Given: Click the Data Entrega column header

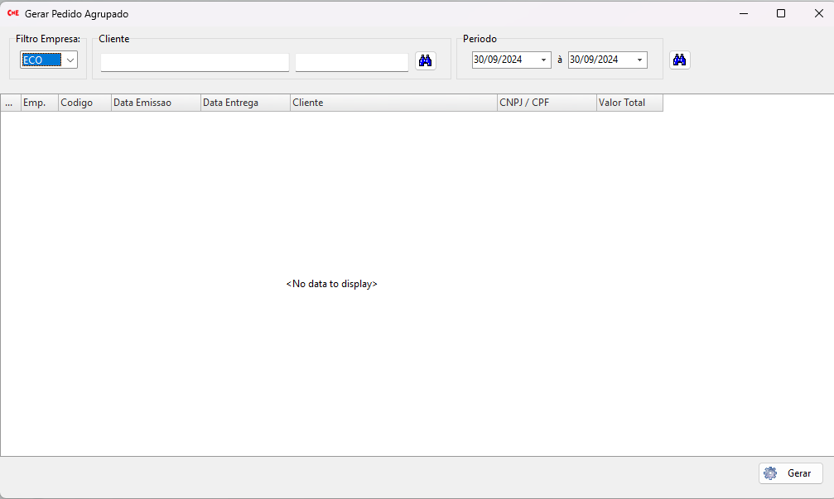Looking at the screenshot, I should click(245, 103).
